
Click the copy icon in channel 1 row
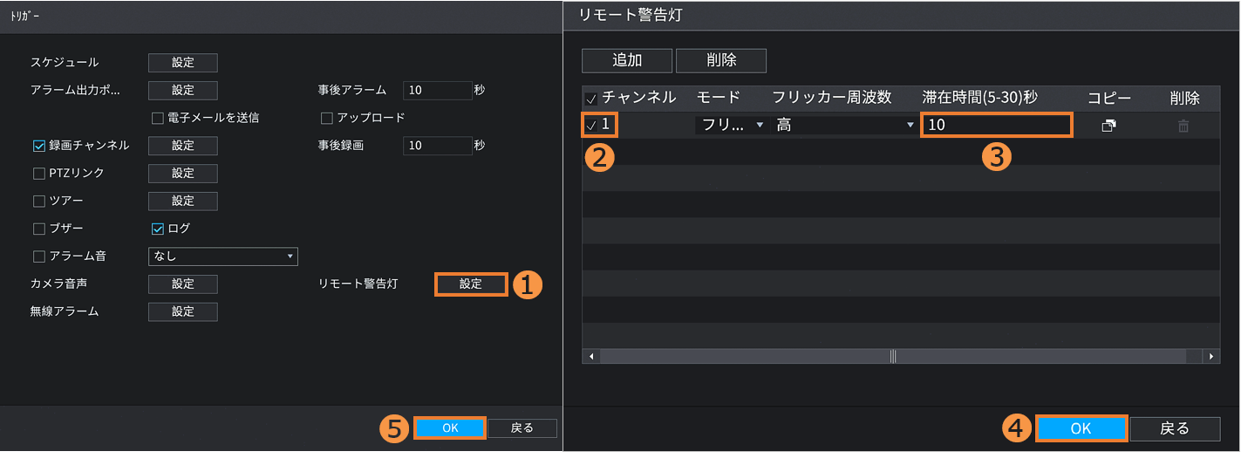click(1108, 126)
